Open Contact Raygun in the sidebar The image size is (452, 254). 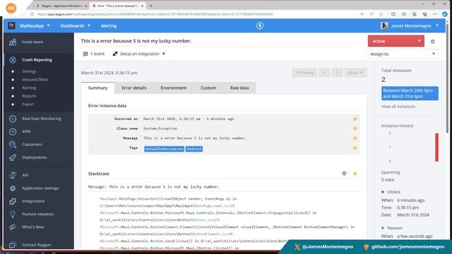tap(36, 245)
